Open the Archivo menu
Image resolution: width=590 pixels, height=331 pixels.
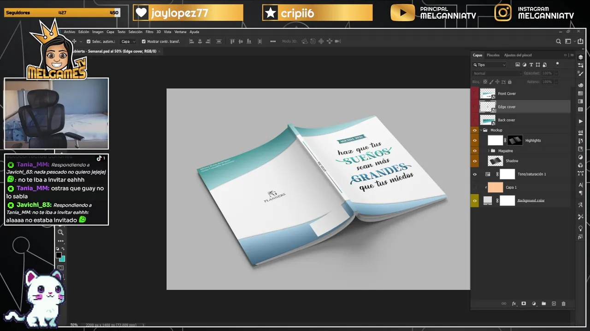click(x=70, y=32)
